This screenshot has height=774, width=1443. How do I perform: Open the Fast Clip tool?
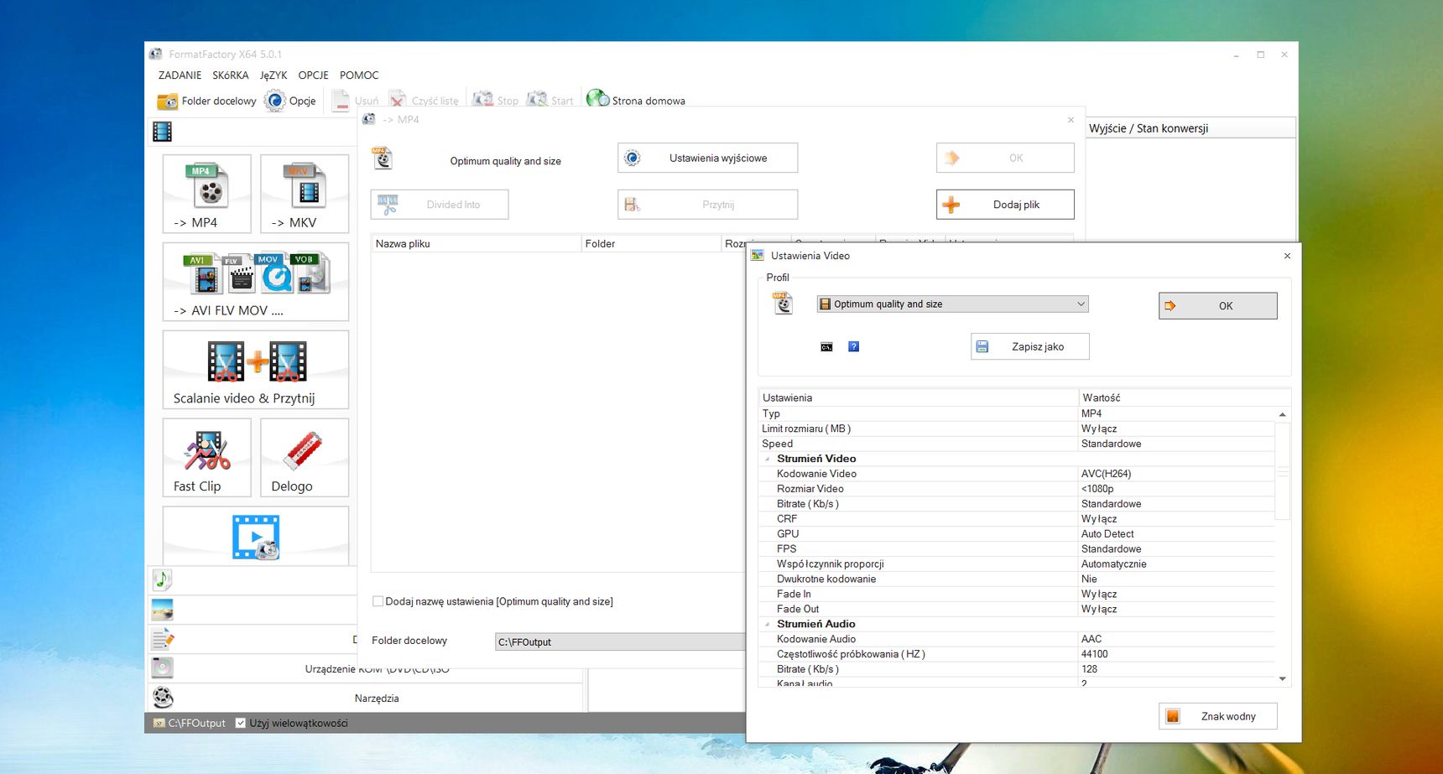click(207, 458)
